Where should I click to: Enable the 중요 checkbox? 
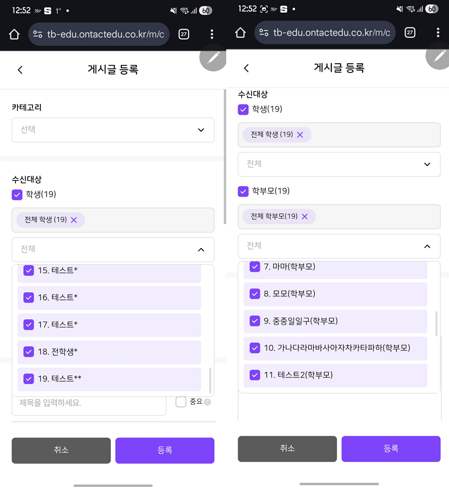pyautogui.click(x=181, y=402)
